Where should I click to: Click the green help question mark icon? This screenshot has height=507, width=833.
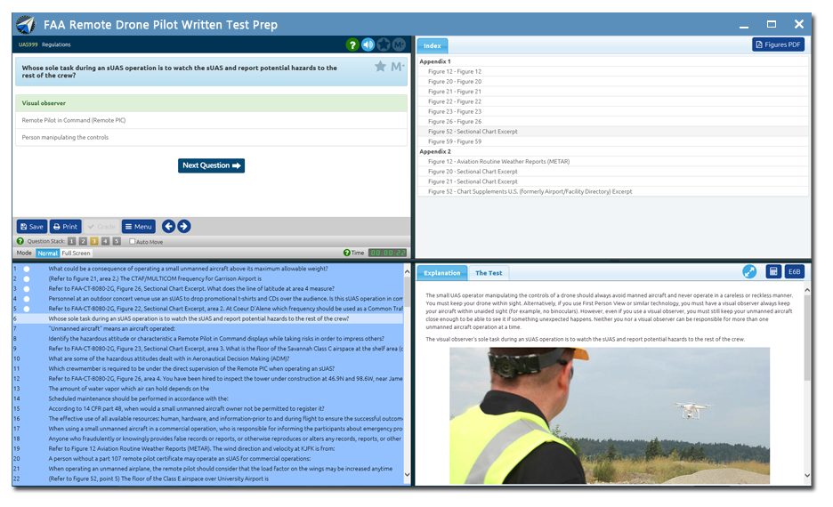[353, 44]
